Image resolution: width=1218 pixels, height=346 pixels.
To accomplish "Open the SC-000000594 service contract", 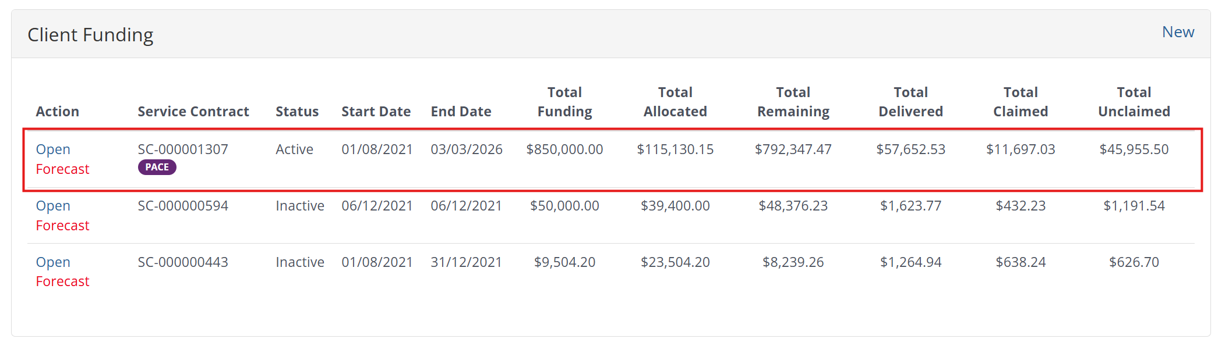I will pyautogui.click(x=53, y=206).
